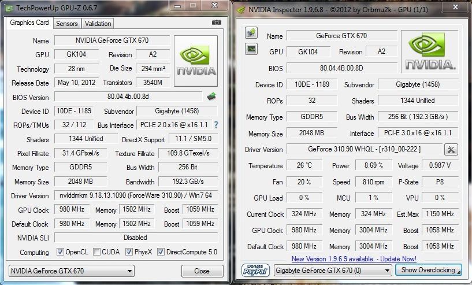The height and width of the screenshot is (285, 472).
Task: Click the Bus Interface question mark icon
Action: 216,125
